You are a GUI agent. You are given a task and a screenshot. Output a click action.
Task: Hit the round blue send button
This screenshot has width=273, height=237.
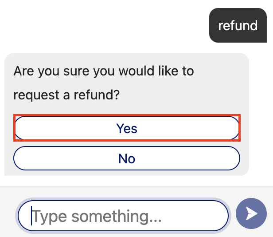tap(251, 214)
